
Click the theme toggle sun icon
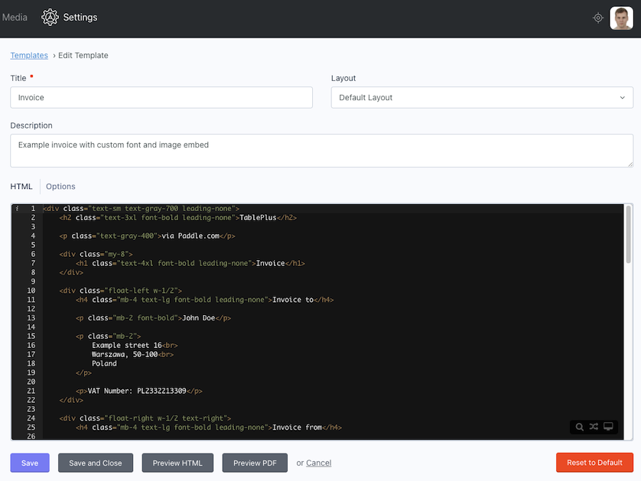tap(598, 18)
